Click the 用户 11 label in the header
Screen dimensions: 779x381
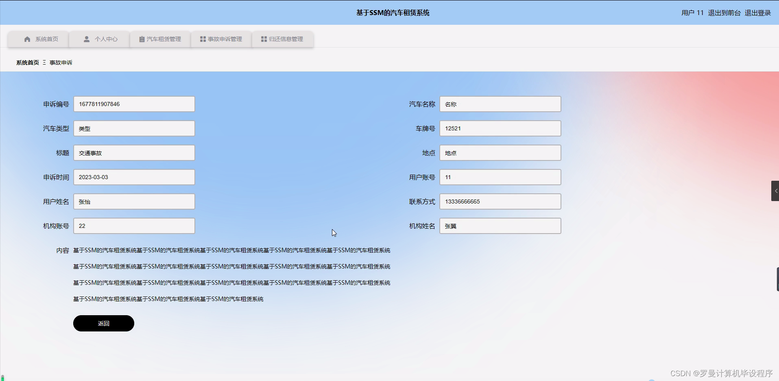point(692,13)
